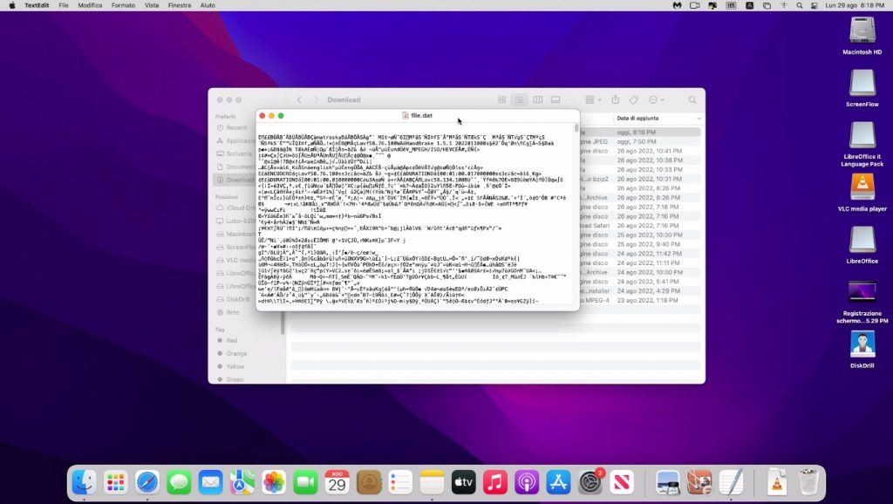Open the Malwarebytes menu bar icon
Screen dimensions: 893x504
[677, 5]
